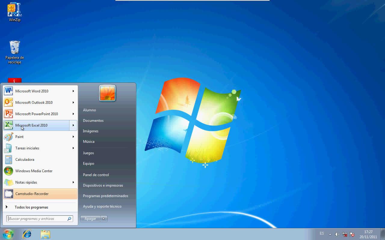This screenshot has height=240, width=385.
Task: Open Tareas iniciales by its label
Action: [x=27, y=148]
